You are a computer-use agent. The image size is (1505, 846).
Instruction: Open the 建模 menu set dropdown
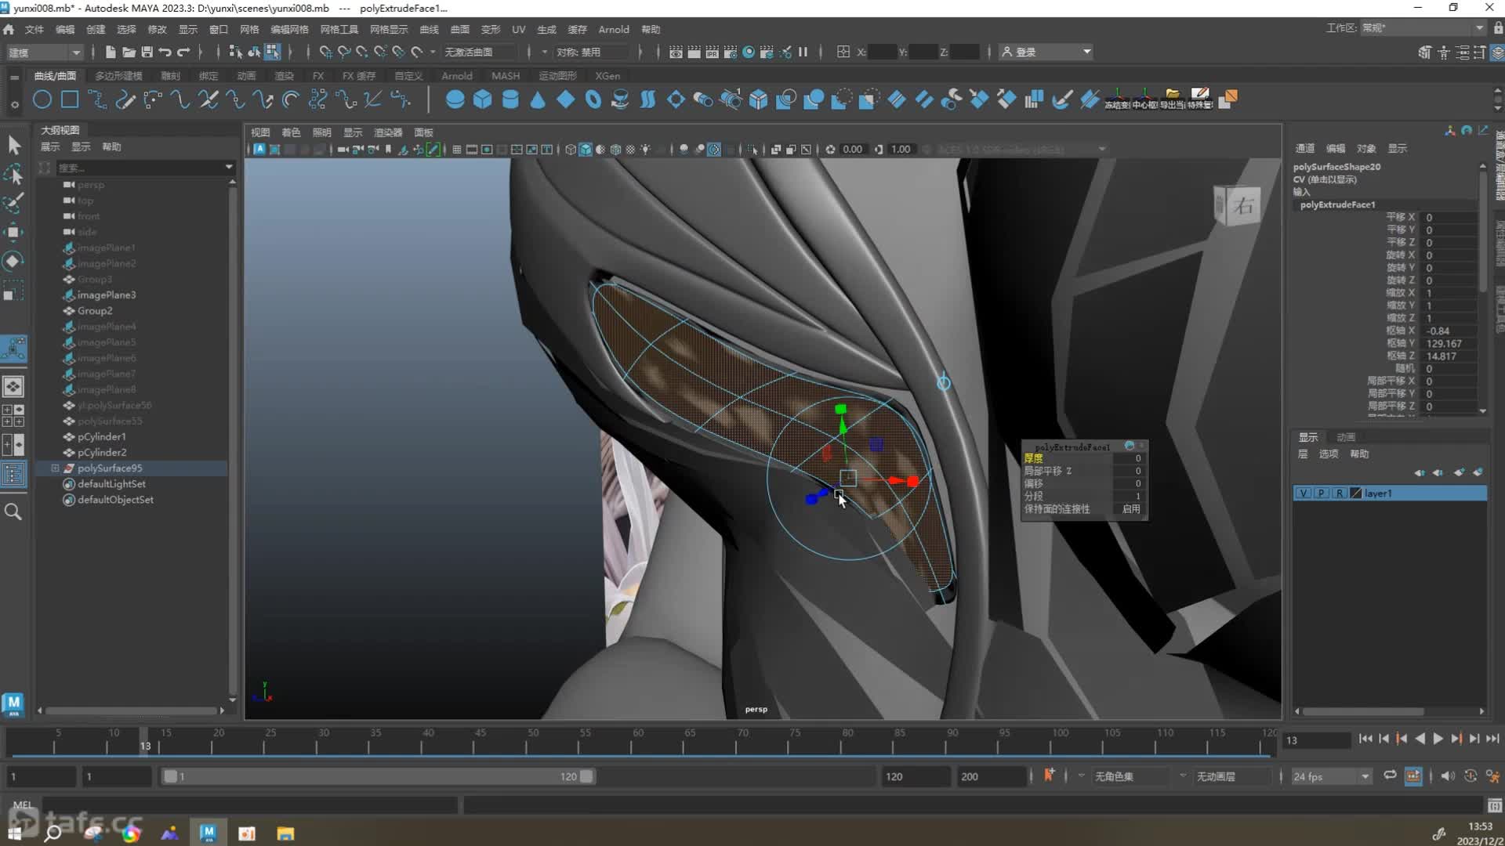(x=43, y=52)
